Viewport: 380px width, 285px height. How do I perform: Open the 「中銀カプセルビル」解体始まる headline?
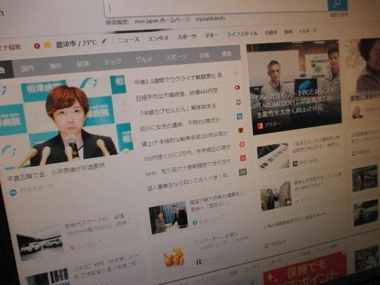[178, 107]
